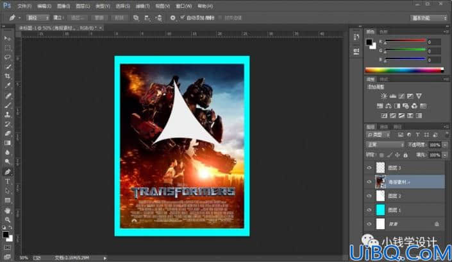Image resolution: width=452 pixels, height=262 pixels.
Task: Hide layer 图层 1
Action: click(x=369, y=210)
